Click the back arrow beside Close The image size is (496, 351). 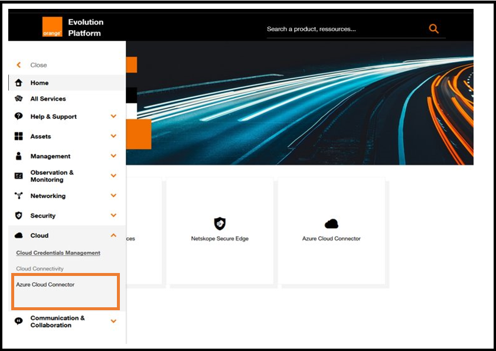(x=19, y=65)
